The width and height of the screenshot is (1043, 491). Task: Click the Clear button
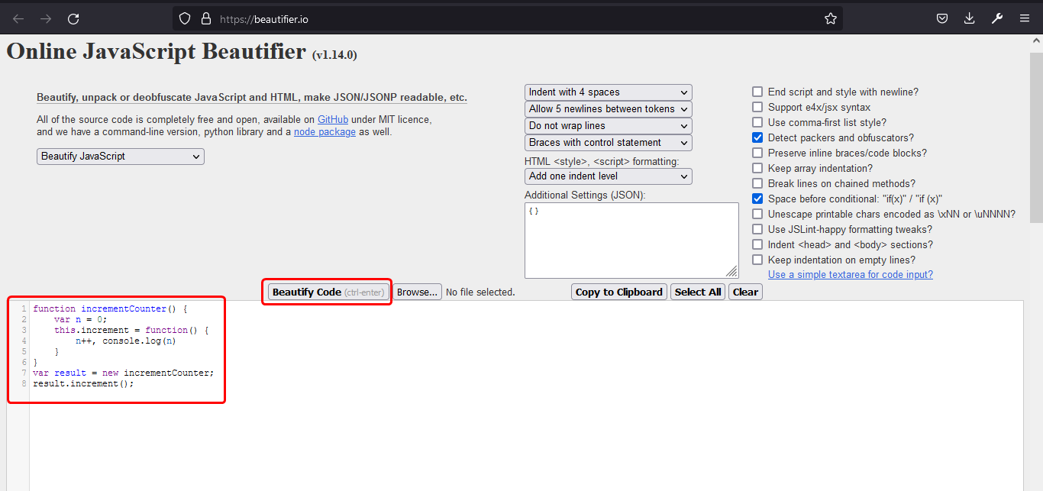pyautogui.click(x=746, y=292)
